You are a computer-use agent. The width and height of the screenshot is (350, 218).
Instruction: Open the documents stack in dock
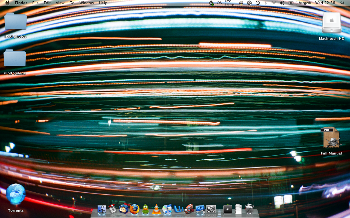click(x=238, y=209)
